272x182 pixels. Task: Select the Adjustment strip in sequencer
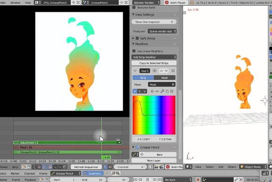(68, 143)
